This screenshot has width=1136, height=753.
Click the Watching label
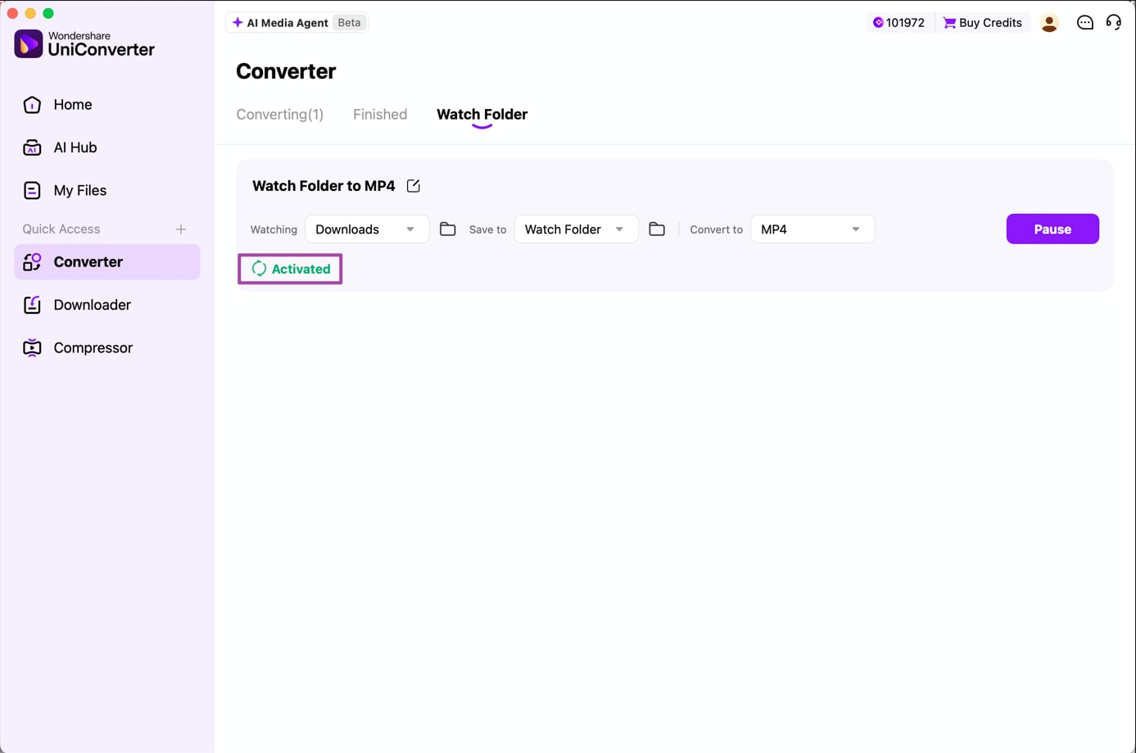pyautogui.click(x=274, y=229)
